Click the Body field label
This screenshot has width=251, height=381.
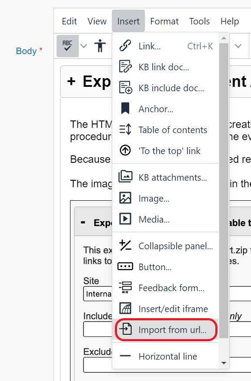[x=26, y=51]
